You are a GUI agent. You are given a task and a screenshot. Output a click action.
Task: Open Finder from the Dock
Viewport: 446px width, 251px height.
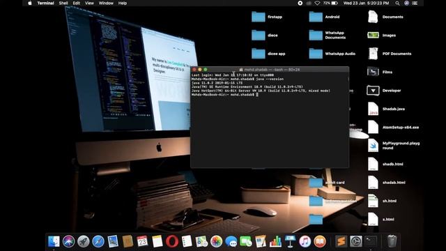click(54, 241)
